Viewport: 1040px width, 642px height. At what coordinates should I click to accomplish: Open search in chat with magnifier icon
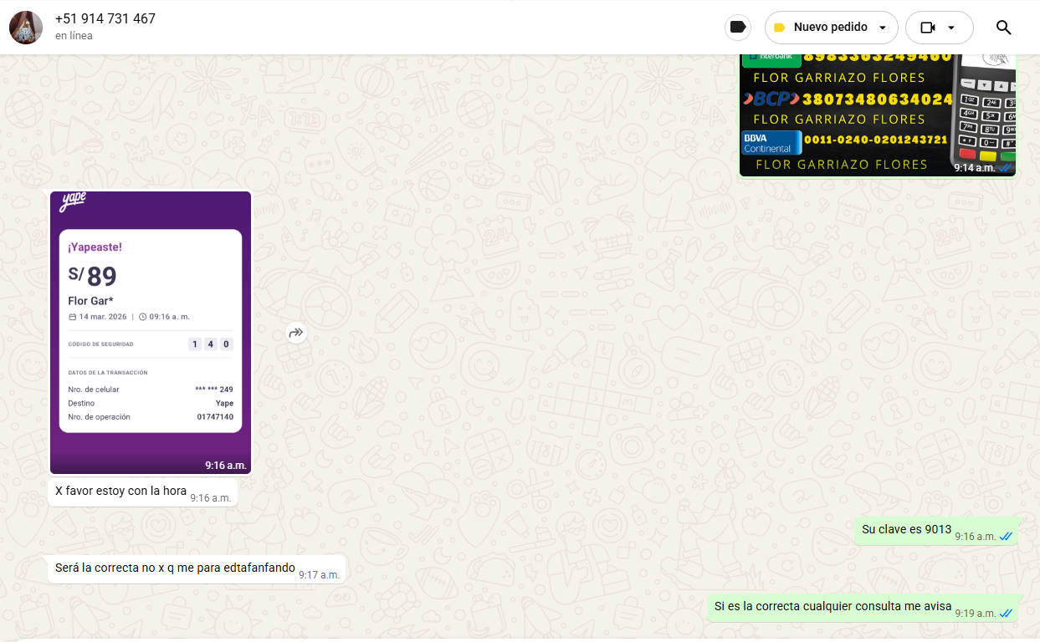(1003, 28)
